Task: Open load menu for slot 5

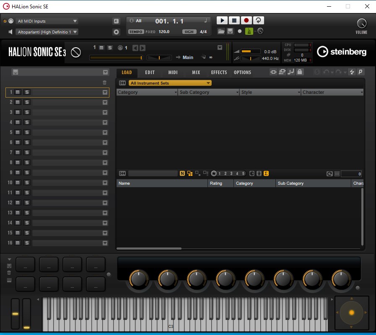Action: click(105, 132)
